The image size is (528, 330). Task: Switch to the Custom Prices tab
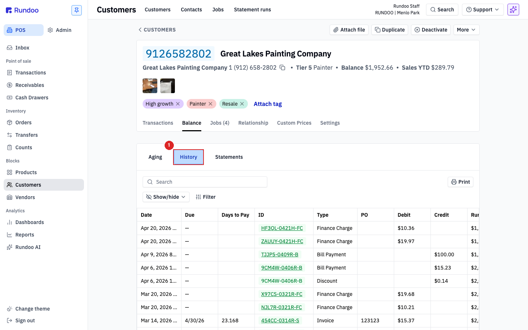[294, 123]
